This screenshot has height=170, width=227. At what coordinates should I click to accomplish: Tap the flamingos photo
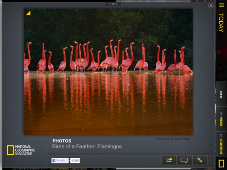(x=109, y=72)
